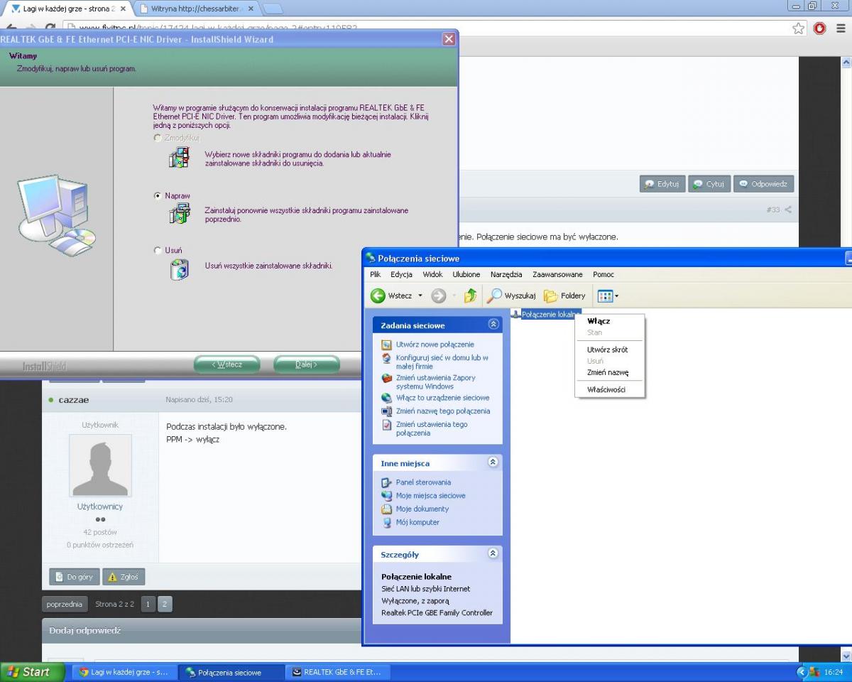Viewport: 852px width, 682px height.
Task: Click Wstecz in the InstallShield wizard
Action: tap(226, 364)
